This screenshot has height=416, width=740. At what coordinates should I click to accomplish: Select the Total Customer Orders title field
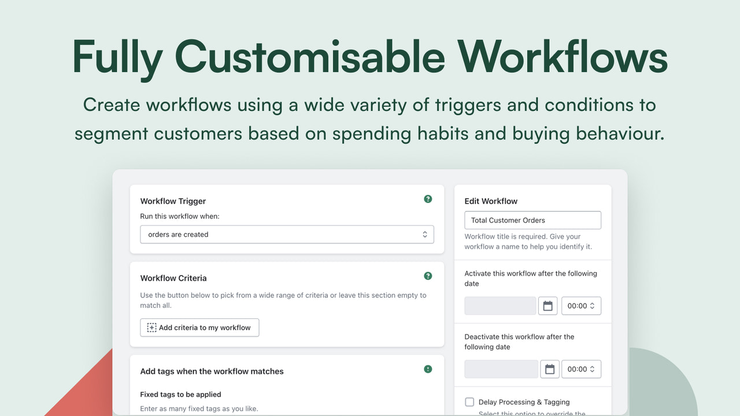[532, 220]
